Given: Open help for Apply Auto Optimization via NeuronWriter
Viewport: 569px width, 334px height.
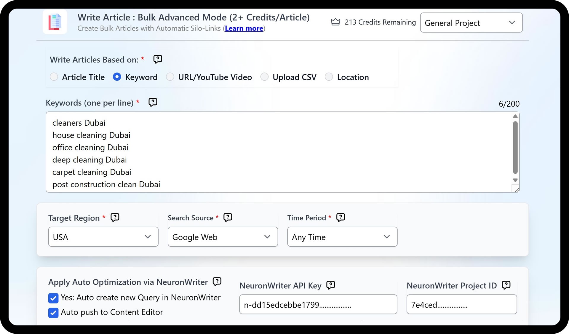Looking at the screenshot, I should [x=217, y=282].
